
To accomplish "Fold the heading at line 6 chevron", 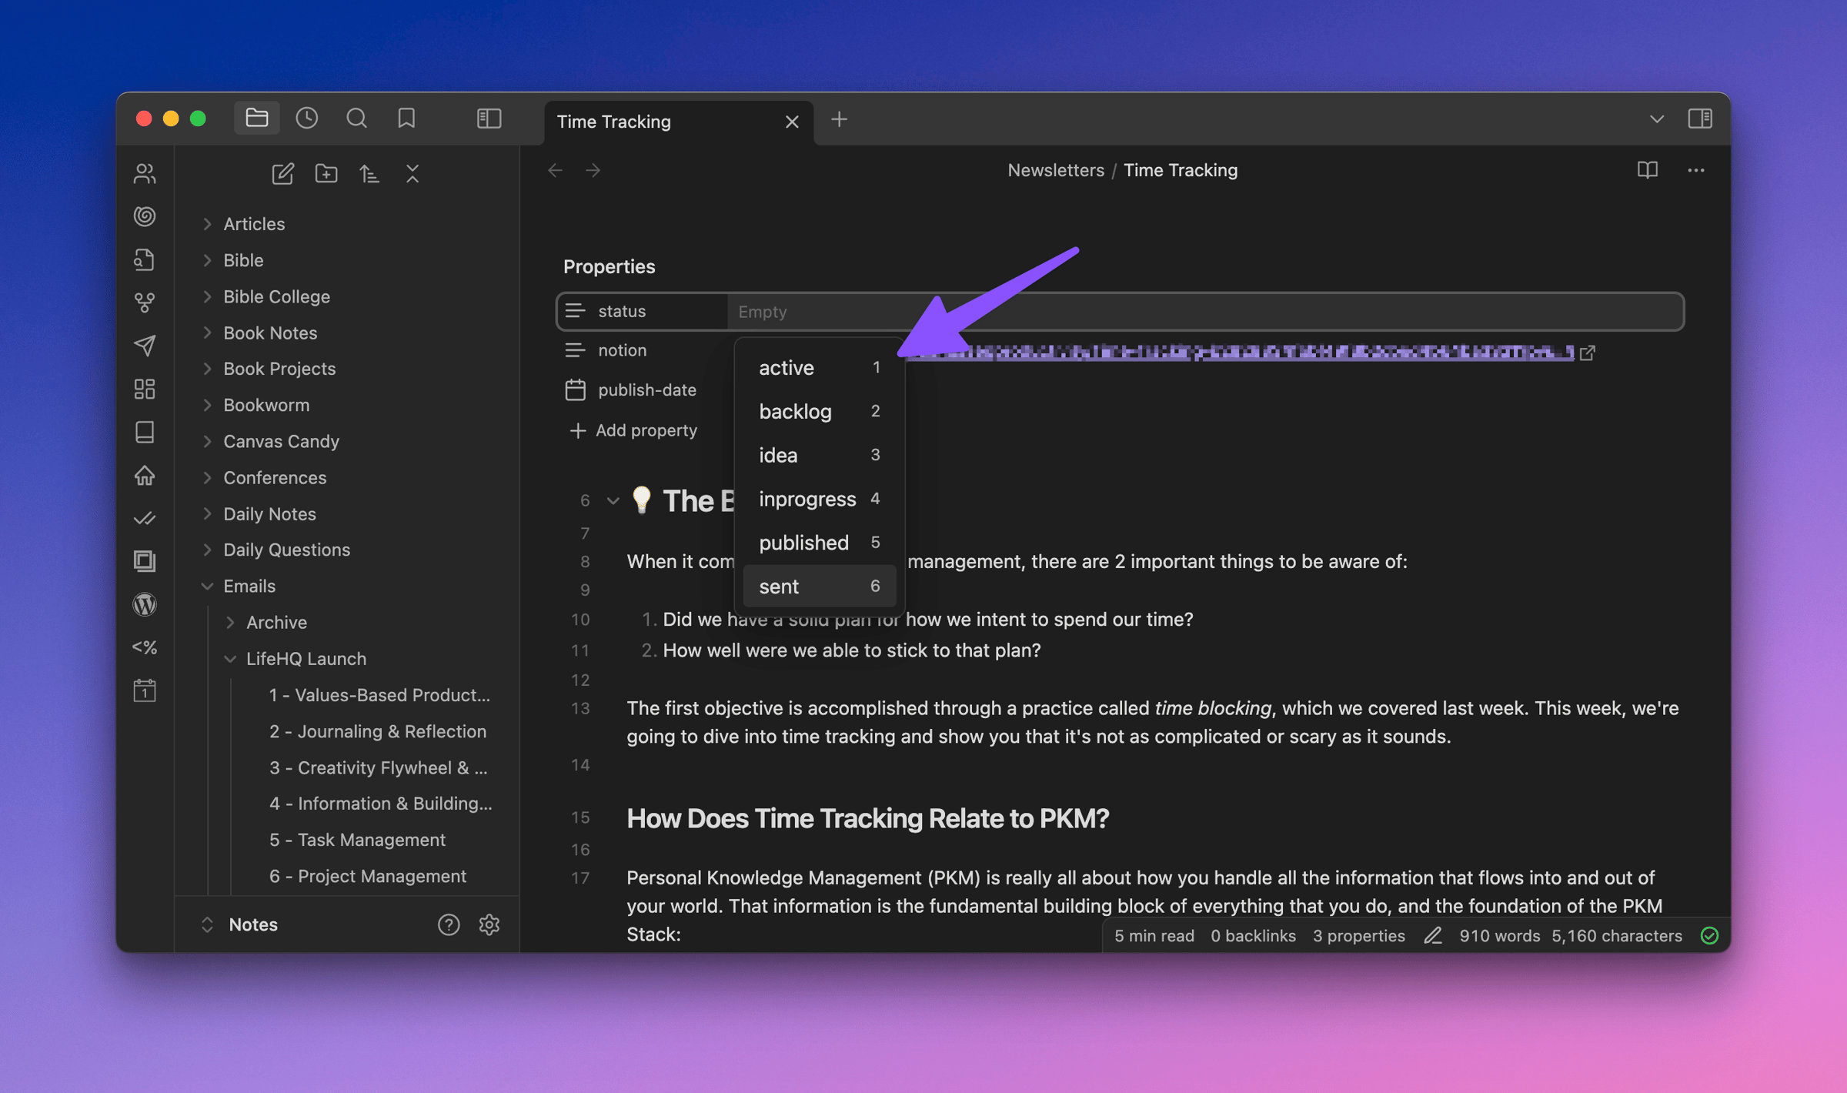I will 613,501.
